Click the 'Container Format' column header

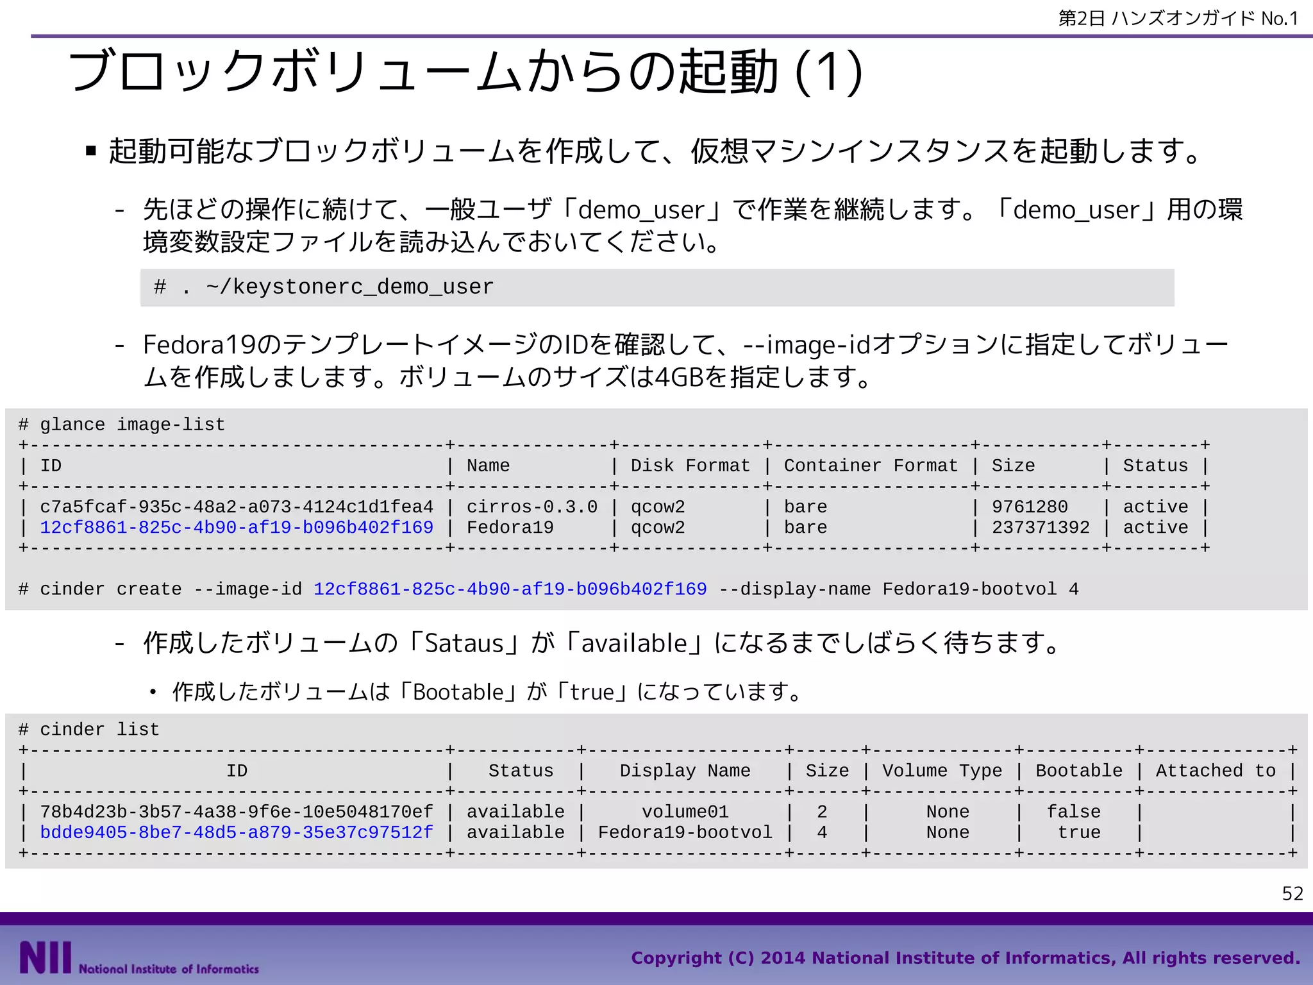point(871,466)
